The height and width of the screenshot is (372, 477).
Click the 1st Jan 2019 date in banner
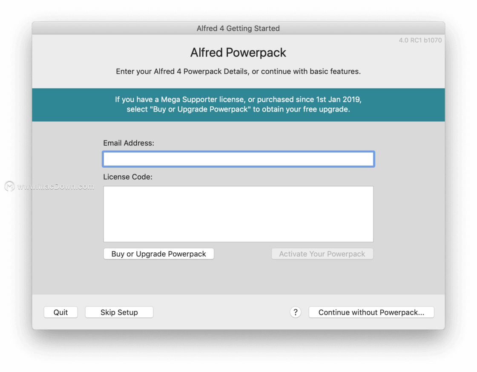pos(339,99)
